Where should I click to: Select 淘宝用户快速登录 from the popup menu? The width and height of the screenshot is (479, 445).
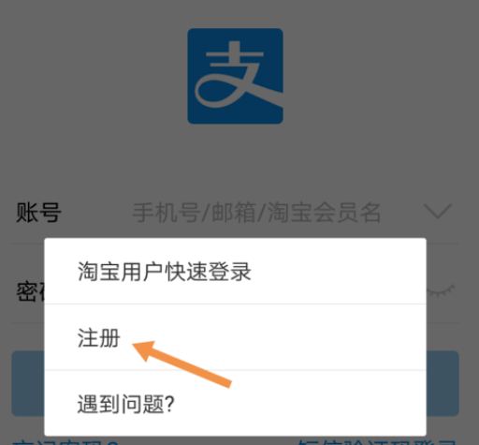click(x=235, y=271)
